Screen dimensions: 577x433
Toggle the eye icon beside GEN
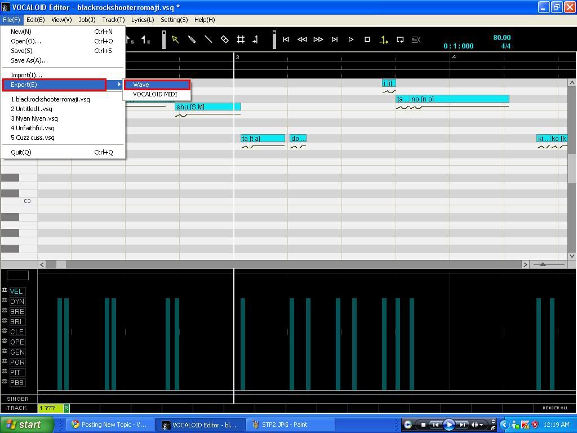(x=5, y=351)
